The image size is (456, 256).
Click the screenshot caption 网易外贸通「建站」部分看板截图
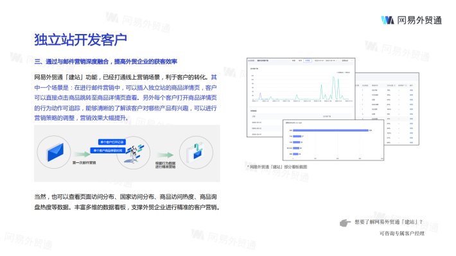pos(278,167)
